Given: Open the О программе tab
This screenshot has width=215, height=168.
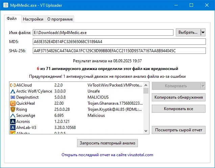Looking at the screenshot, I should pyautogui.click(x=60, y=19).
